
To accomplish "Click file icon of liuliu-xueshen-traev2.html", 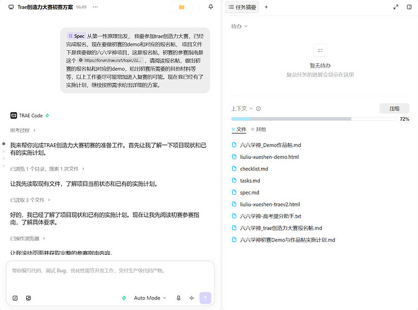I will click(x=234, y=204).
